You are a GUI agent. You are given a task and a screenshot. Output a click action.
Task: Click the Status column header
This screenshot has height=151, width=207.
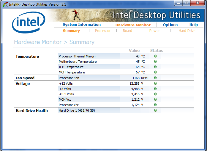coord(157,50)
